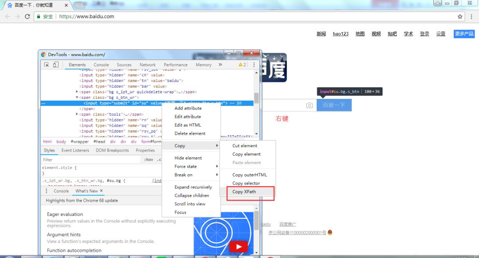The height and width of the screenshot is (258, 479).
Task: Select Edit as HTML menu entry
Action: click(x=188, y=125)
